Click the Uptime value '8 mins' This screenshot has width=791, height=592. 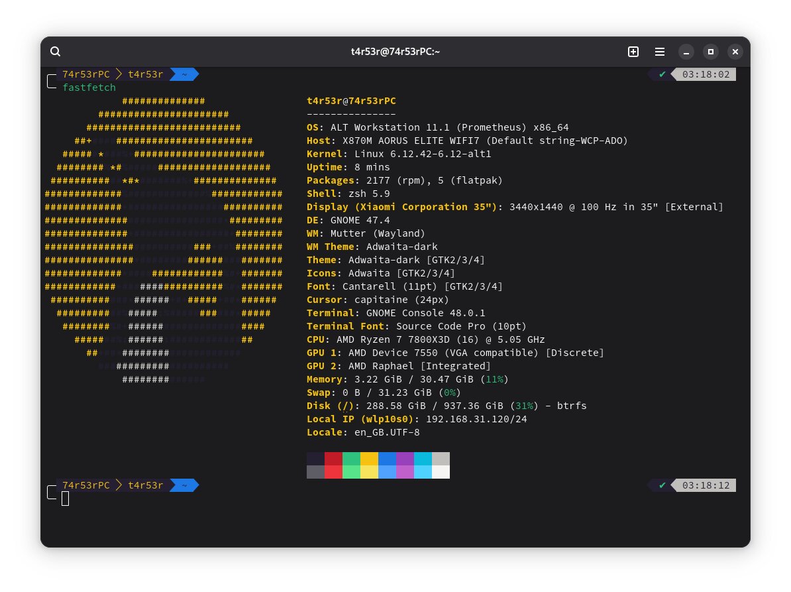372,167
